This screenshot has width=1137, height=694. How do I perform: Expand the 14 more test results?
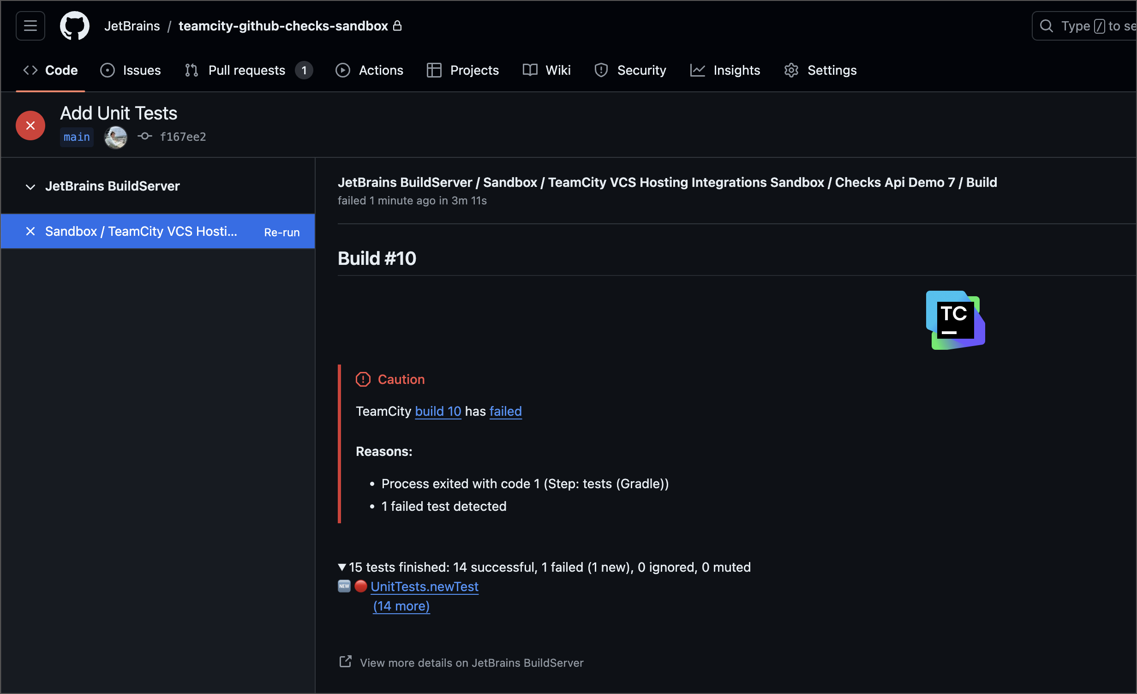[401, 605]
